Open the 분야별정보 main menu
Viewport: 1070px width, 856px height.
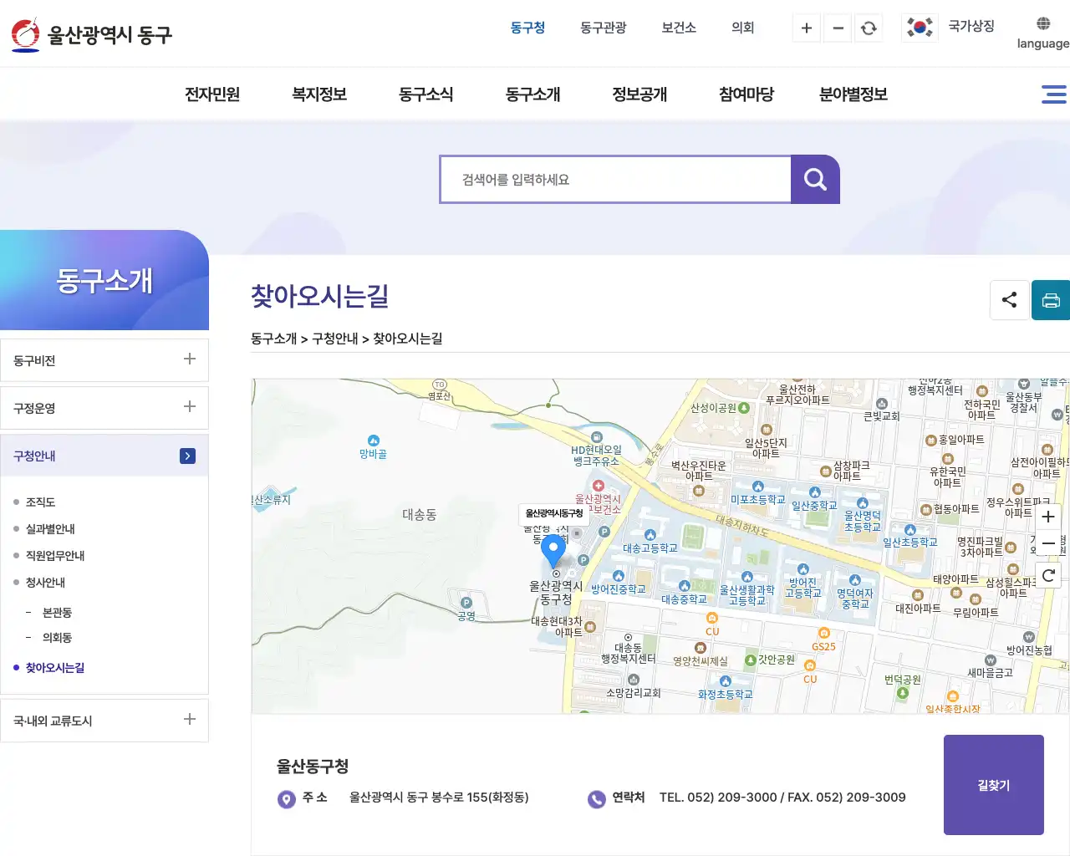pyautogui.click(x=853, y=94)
